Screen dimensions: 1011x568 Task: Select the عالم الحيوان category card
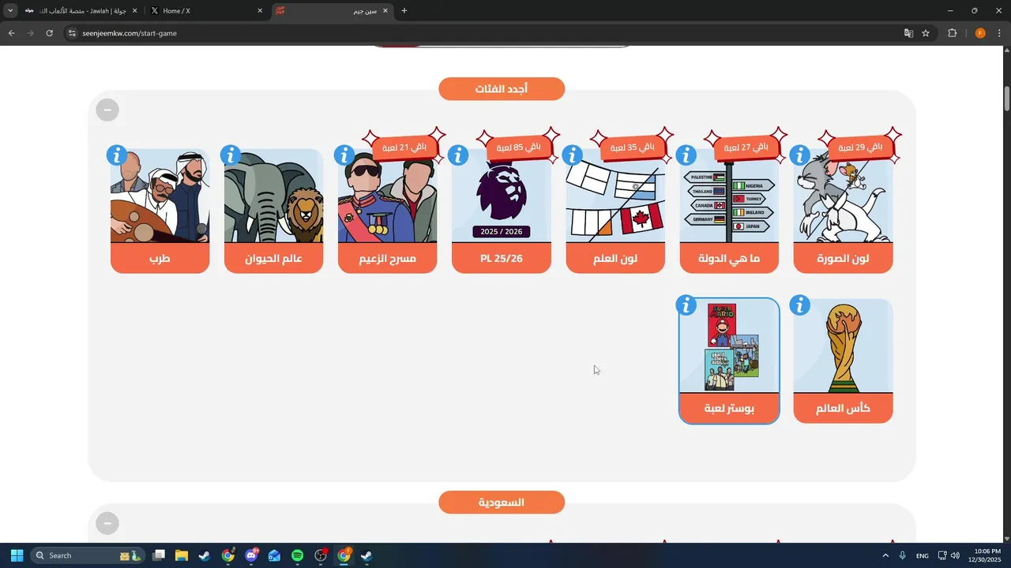click(x=274, y=211)
